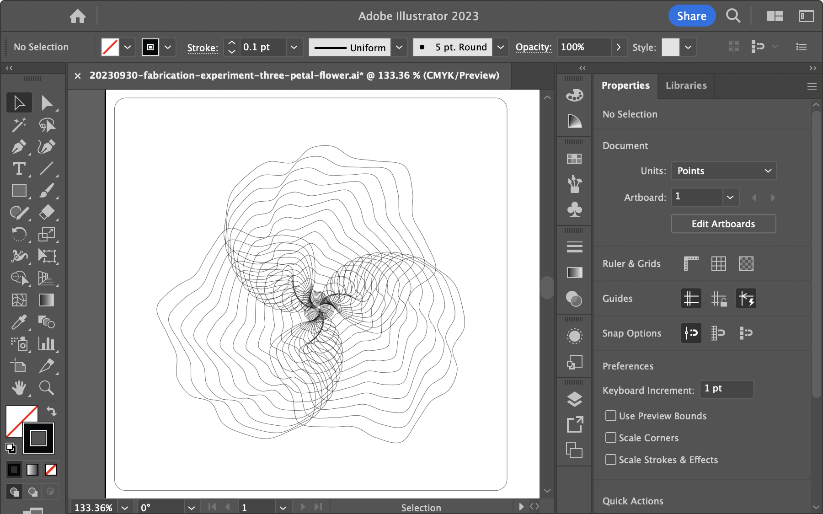Click the Home icon
Viewport: 823px width, 514px height.
coord(78,16)
